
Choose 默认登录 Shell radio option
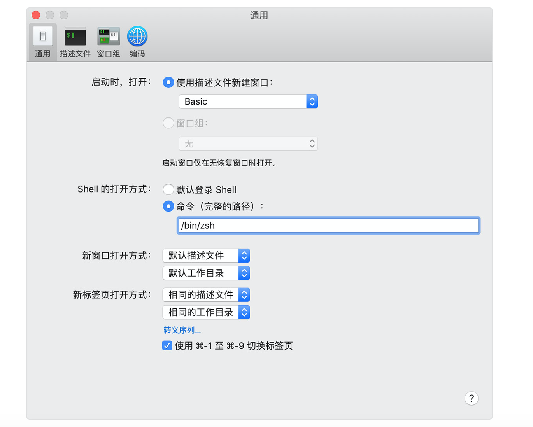(x=168, y=189)
